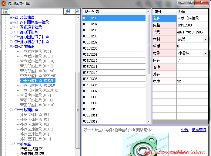Click the search input field above the tree
211x156 pixels.
coord(37,12)
